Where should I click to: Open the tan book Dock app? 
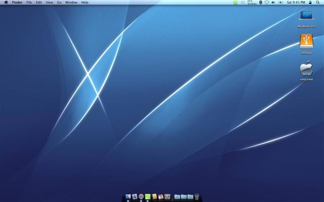tap(154, 196)
